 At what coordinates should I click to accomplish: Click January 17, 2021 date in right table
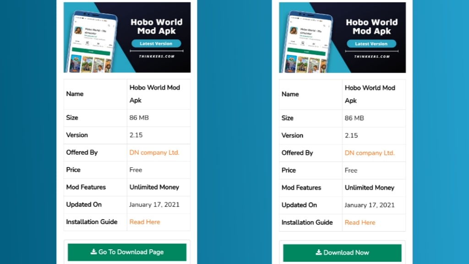coord(370,205)
